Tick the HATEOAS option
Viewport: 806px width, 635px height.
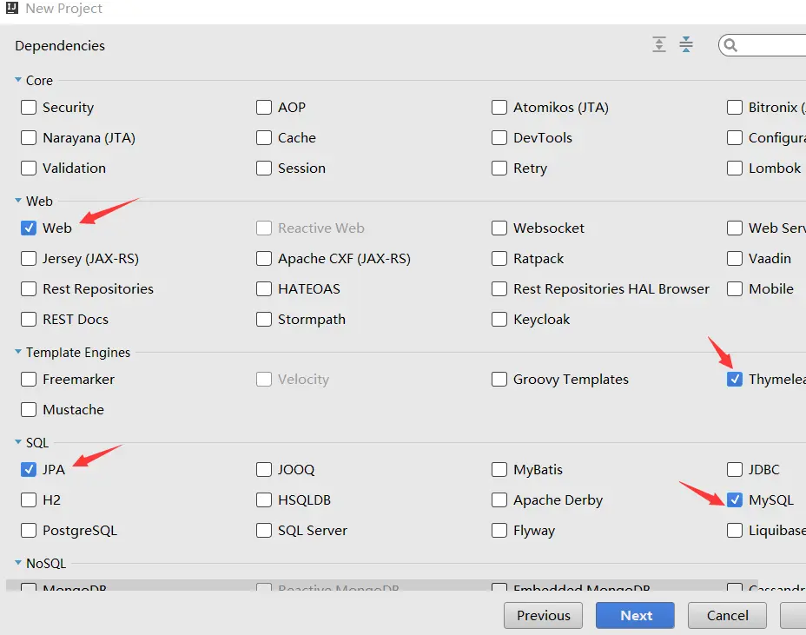pyautogui.click(x=264, y=289)
